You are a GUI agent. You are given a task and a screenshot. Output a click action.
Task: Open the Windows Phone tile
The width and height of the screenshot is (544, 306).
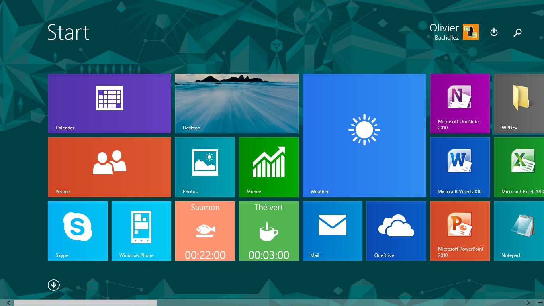pos(141,231)
